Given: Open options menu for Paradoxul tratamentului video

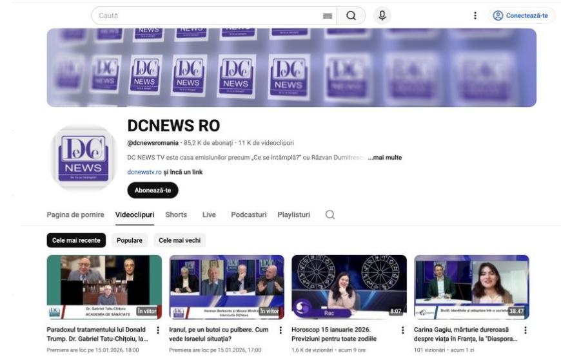Looking at the screenshot, I should click(x=158, y=330).
